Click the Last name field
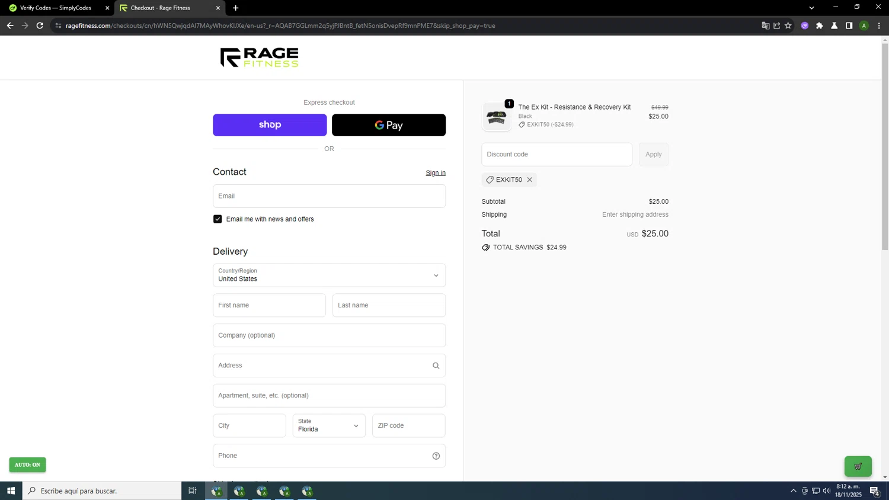 tap(389, 305)
